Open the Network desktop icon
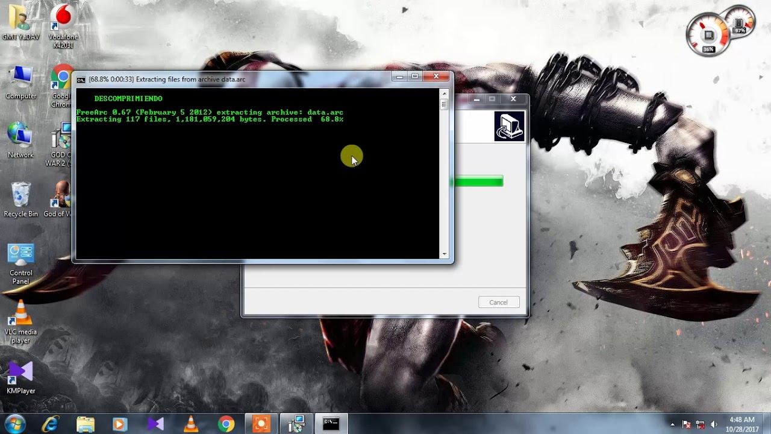This screenshot has height=434, width=771. click(x=20, y=140)
